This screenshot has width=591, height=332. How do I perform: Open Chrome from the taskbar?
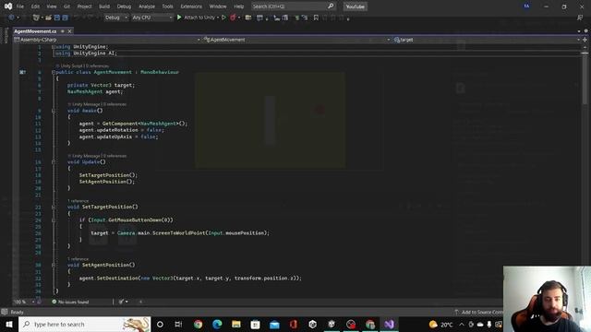(x=198, y=324)
